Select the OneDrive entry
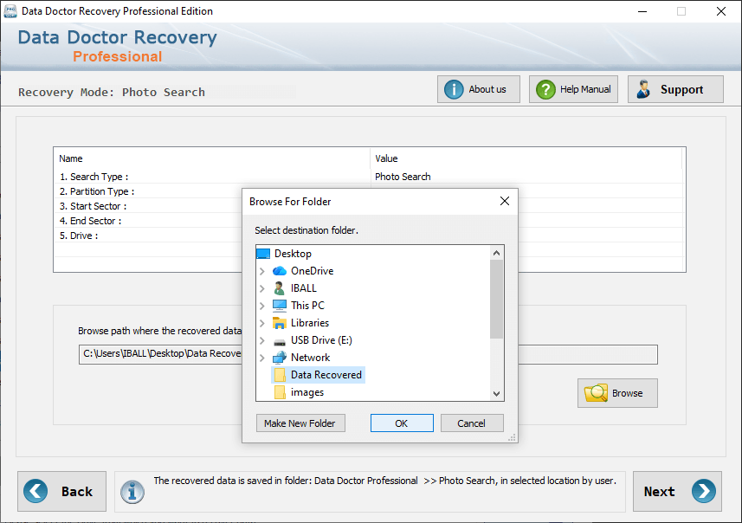This screenshot has height=523, width=742. click(312, 271)
